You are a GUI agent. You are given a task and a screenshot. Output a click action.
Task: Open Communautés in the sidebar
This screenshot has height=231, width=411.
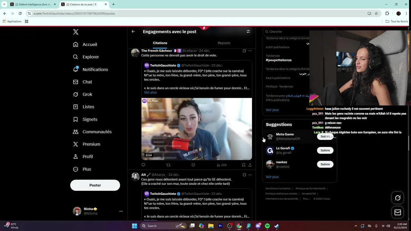(92, 132)
